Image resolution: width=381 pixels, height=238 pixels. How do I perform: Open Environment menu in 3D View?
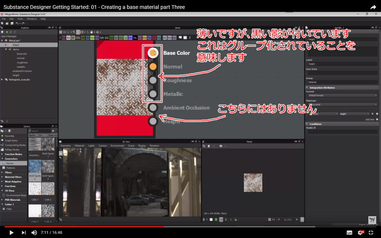coord(117,146)
